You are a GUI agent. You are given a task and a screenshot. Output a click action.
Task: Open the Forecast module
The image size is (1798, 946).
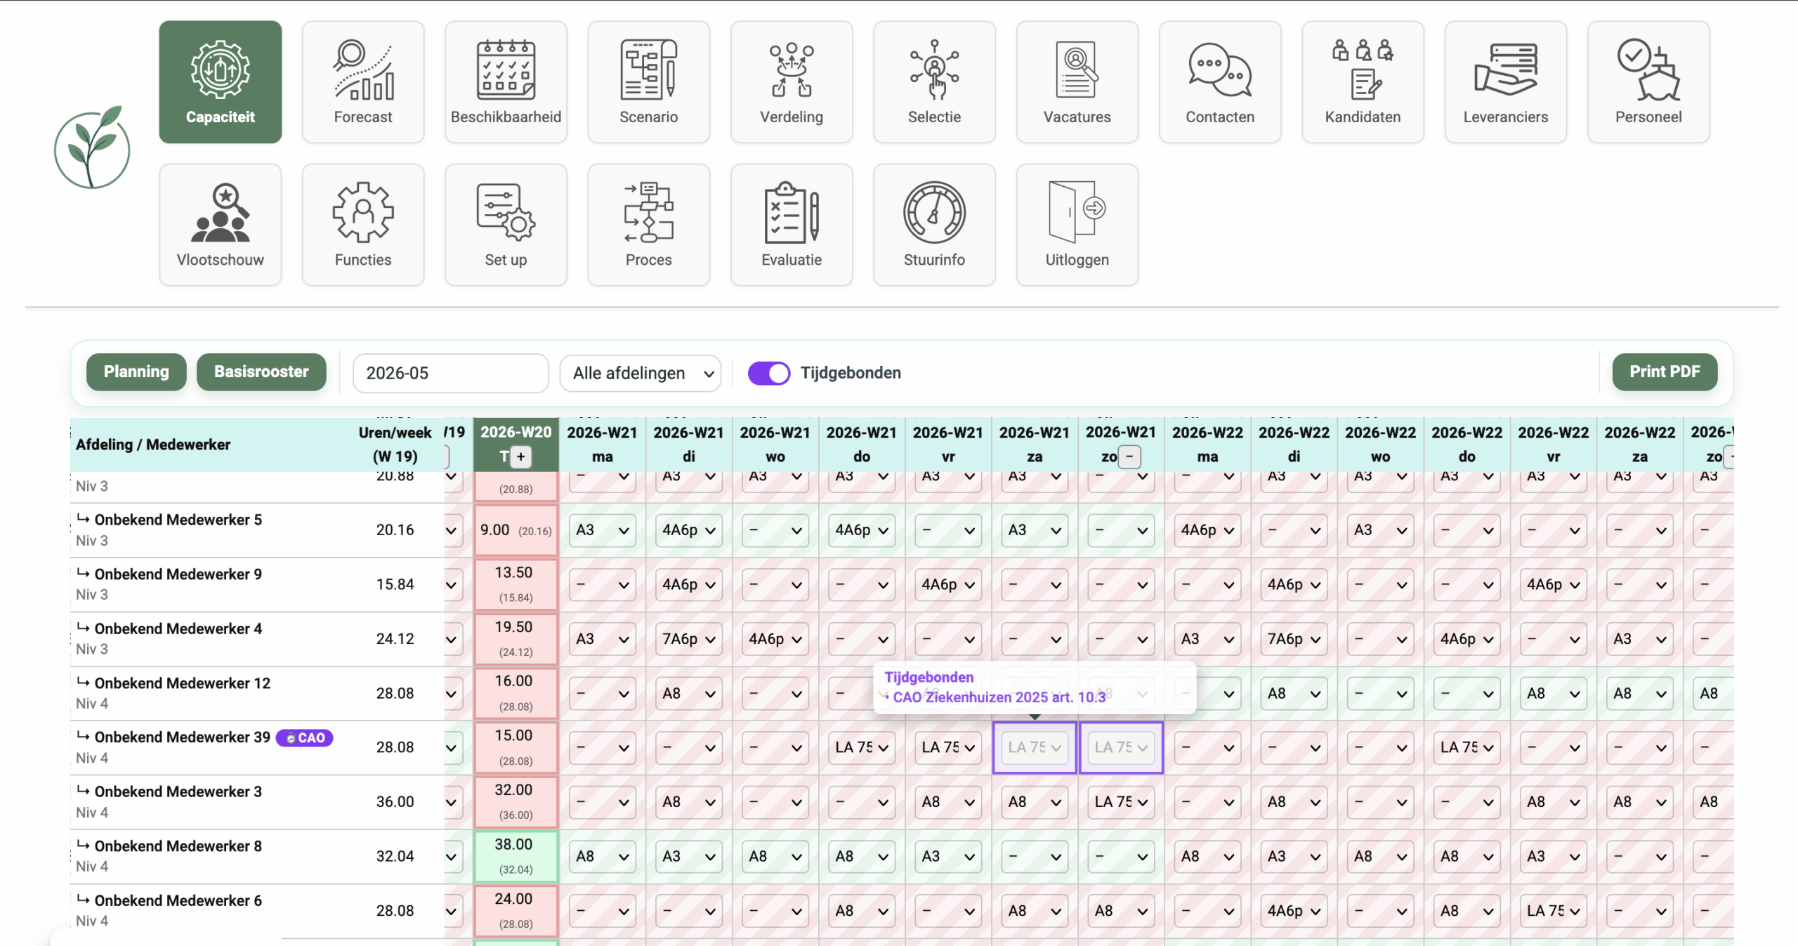[x=363, y=82]
